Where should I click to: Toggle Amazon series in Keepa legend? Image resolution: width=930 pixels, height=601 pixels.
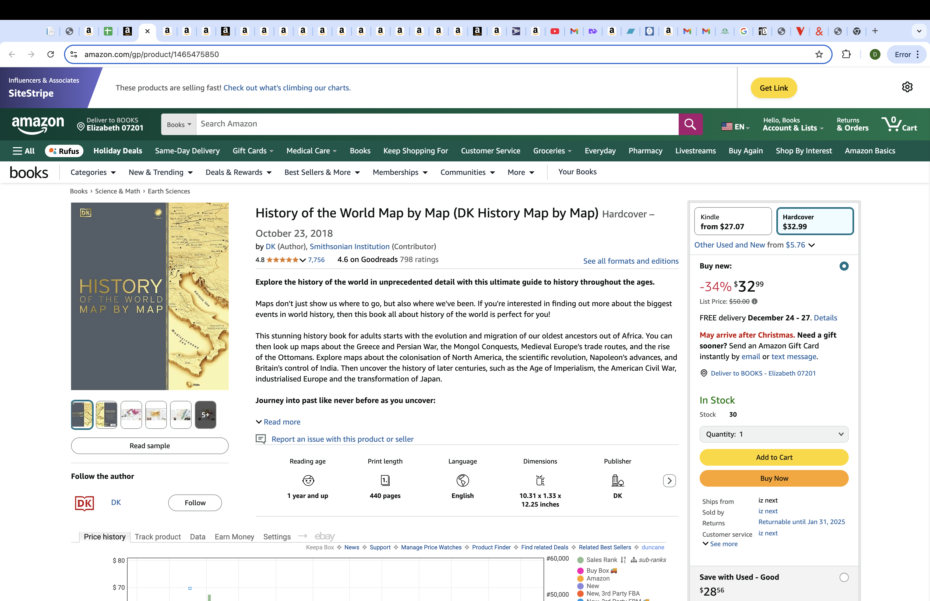pos(593,578)
